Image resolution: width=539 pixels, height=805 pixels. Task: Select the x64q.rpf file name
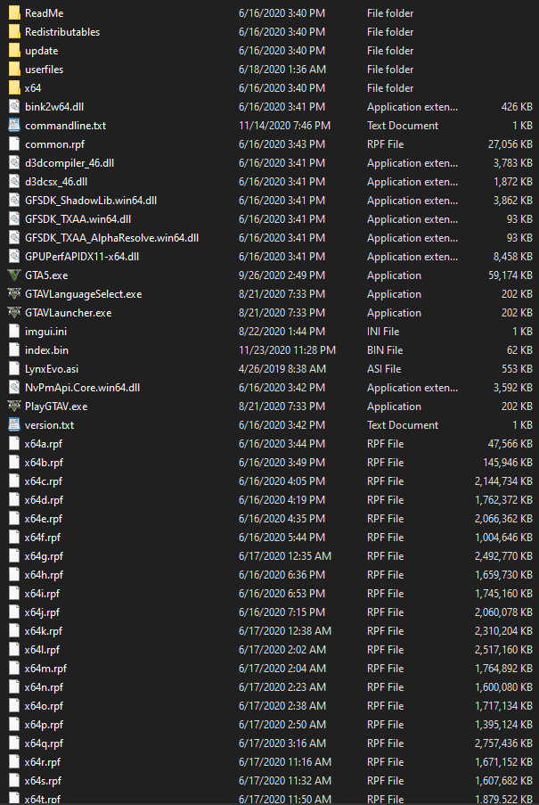click(45, 743)
